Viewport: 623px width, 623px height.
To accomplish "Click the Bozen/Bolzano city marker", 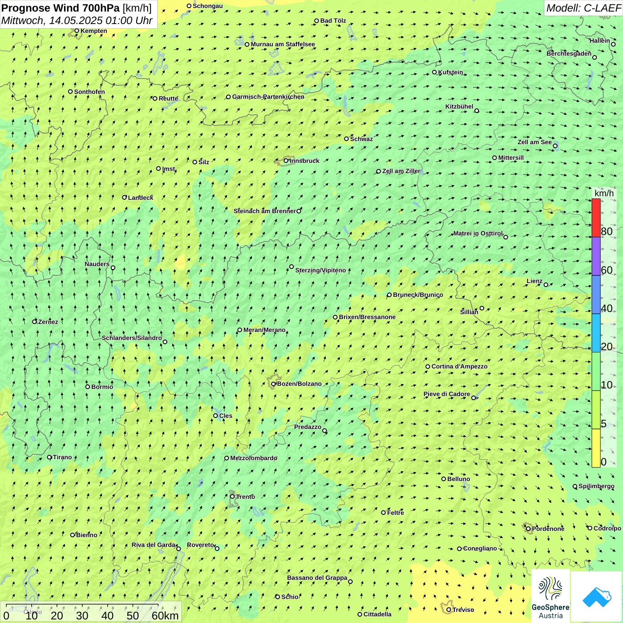I will tap(274, 384).
